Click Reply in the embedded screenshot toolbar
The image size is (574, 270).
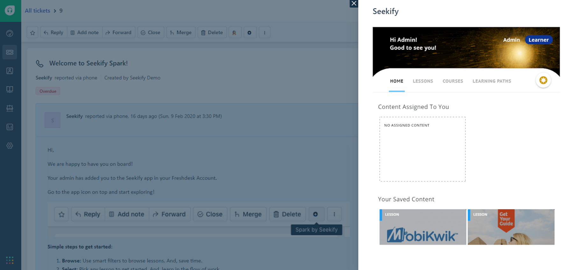click(x=88, y=214)
